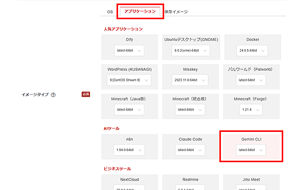The height and width of the screenshot is (190, 304).
Task: Open Minecraft (Java版) version dropdown
Action: pos(129,110)
